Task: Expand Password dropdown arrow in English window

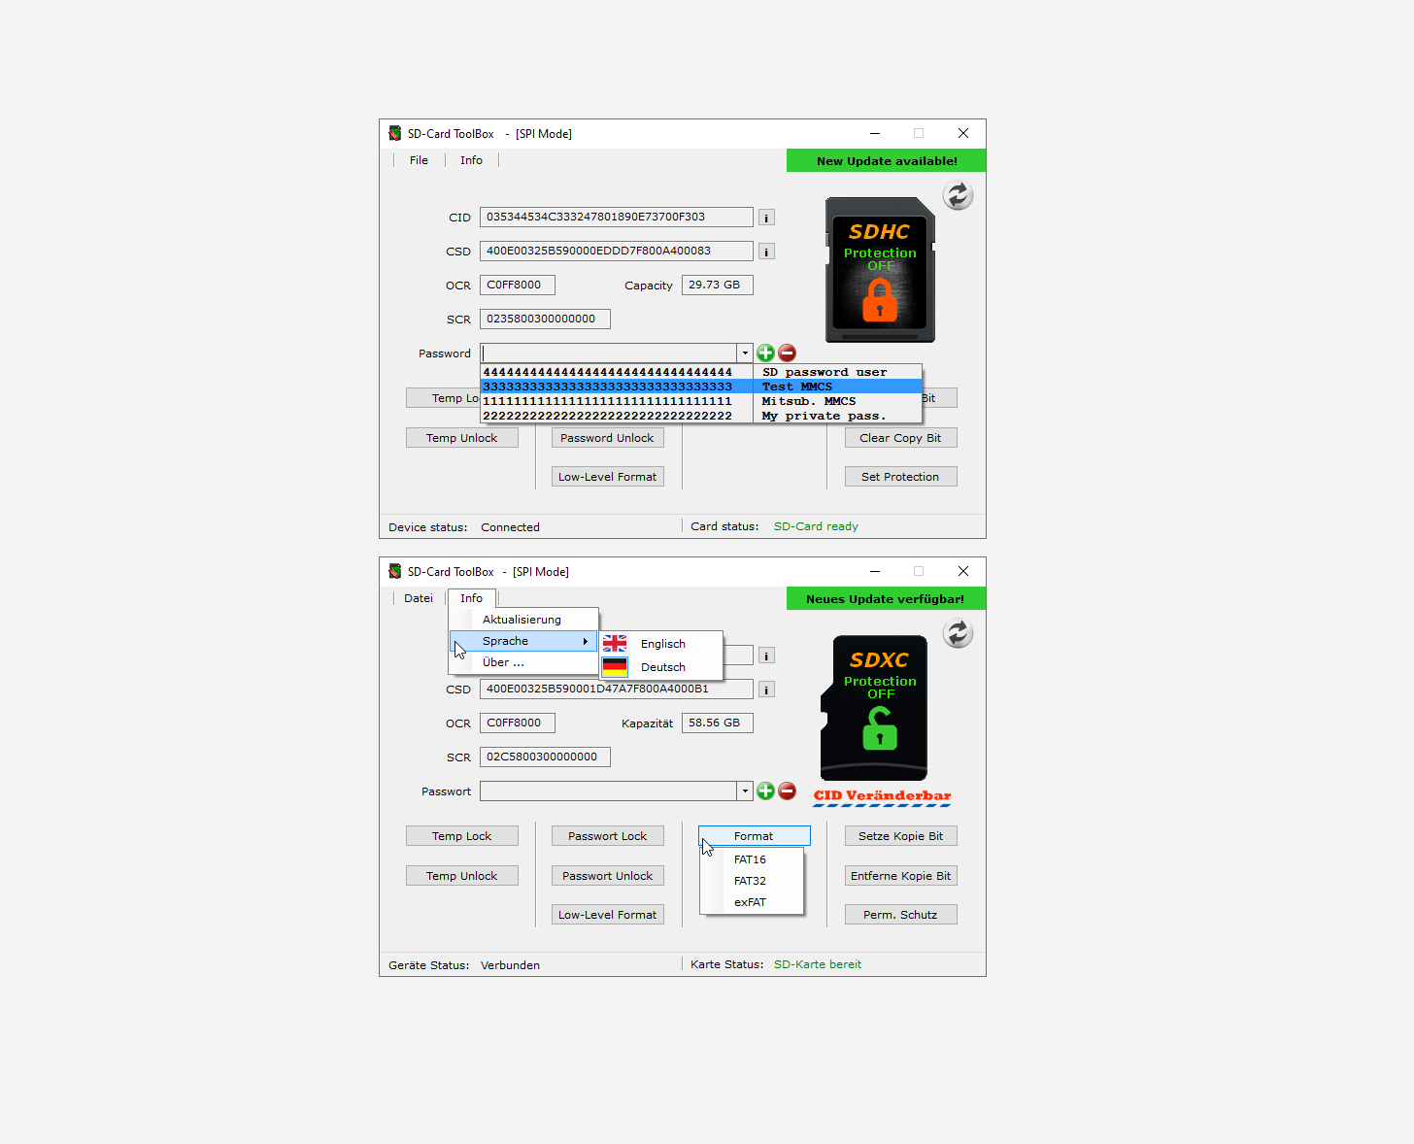Action: coord(745,353)
